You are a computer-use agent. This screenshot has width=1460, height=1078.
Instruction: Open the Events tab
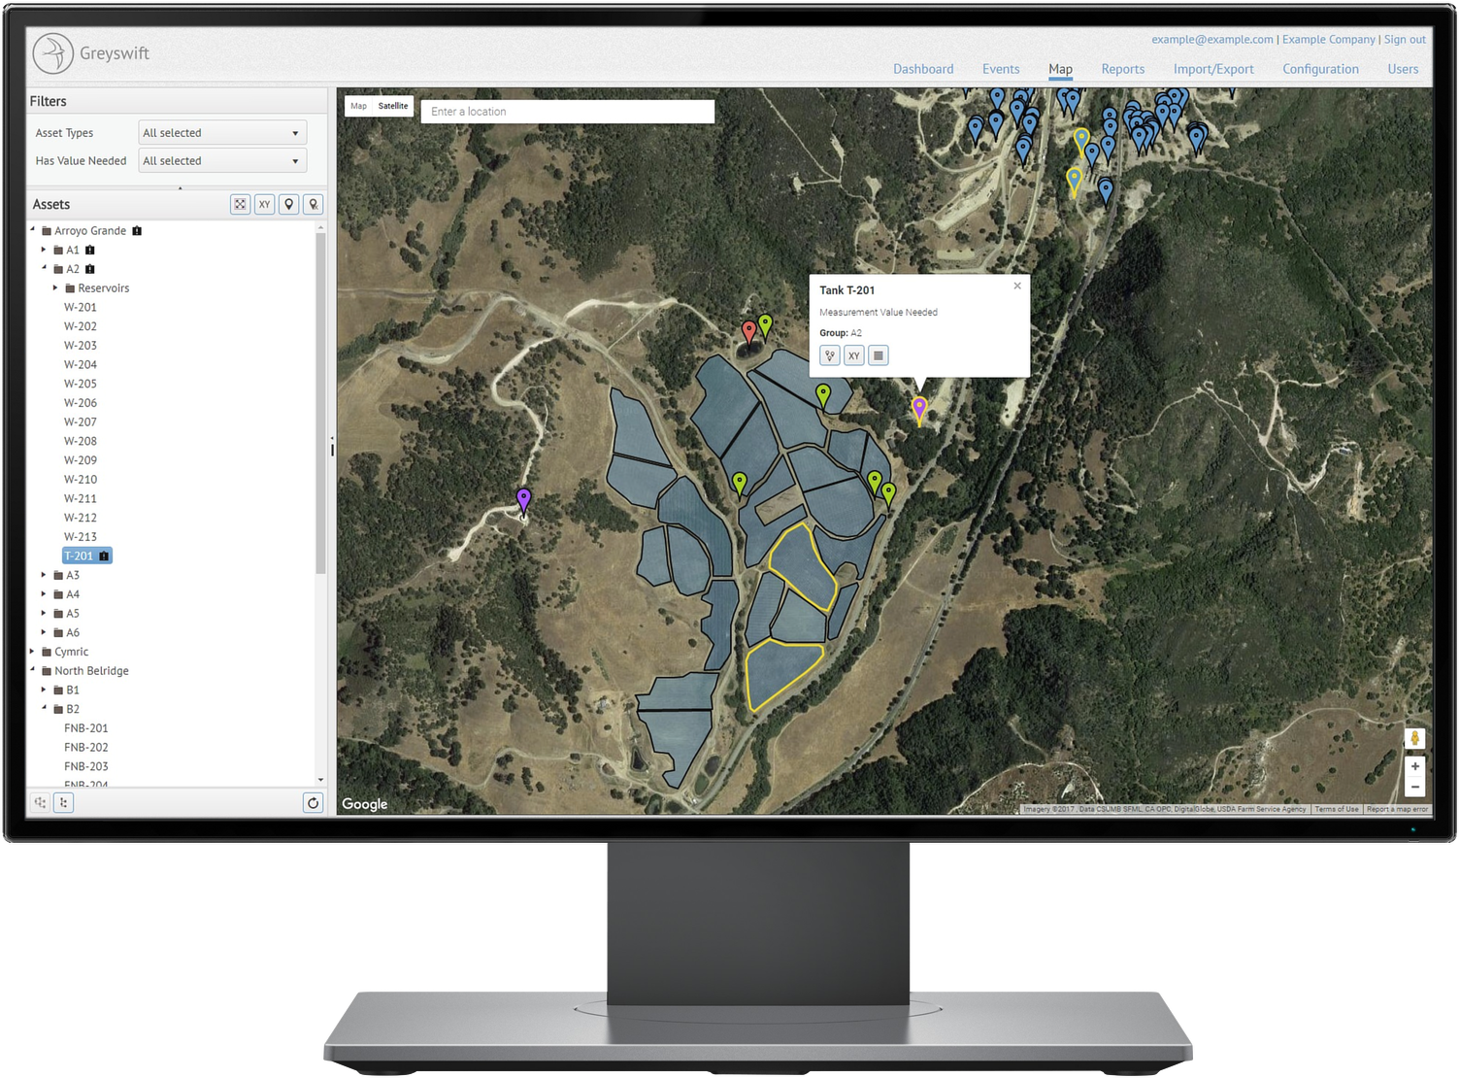[1001, 69]
